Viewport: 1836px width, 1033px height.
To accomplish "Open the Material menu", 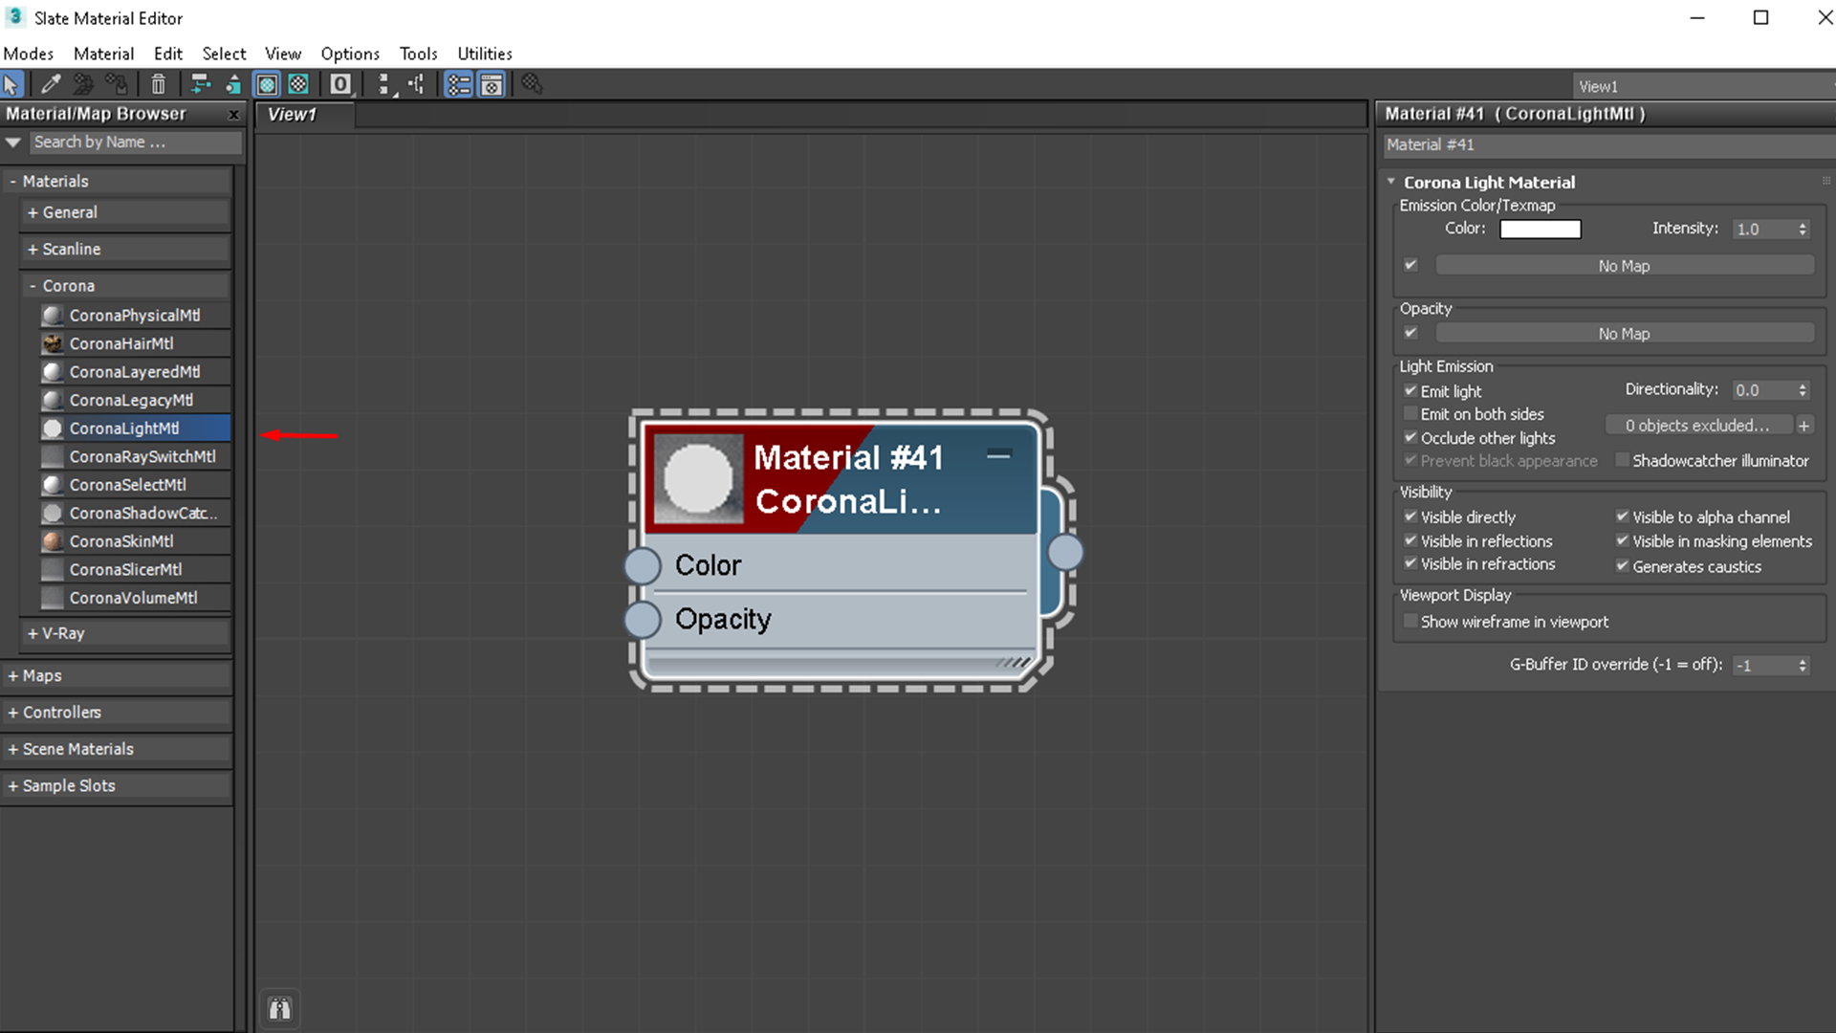I will 103,54.
